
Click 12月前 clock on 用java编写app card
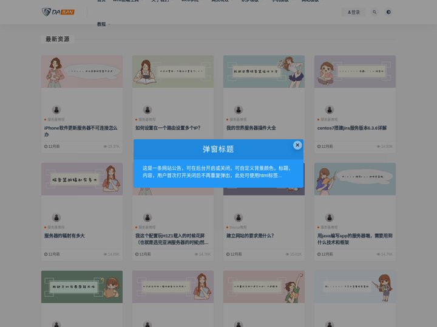click(x=325, y=254)
